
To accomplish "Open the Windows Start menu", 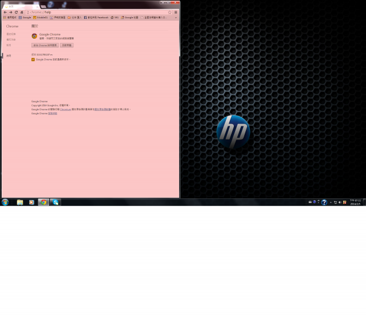I will pos(5,202).
